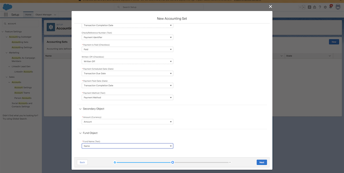This screenshot has height=173, width=344.
Task: Click the magnifier icon in Search Setup
Action: click(x=119, y=7)
